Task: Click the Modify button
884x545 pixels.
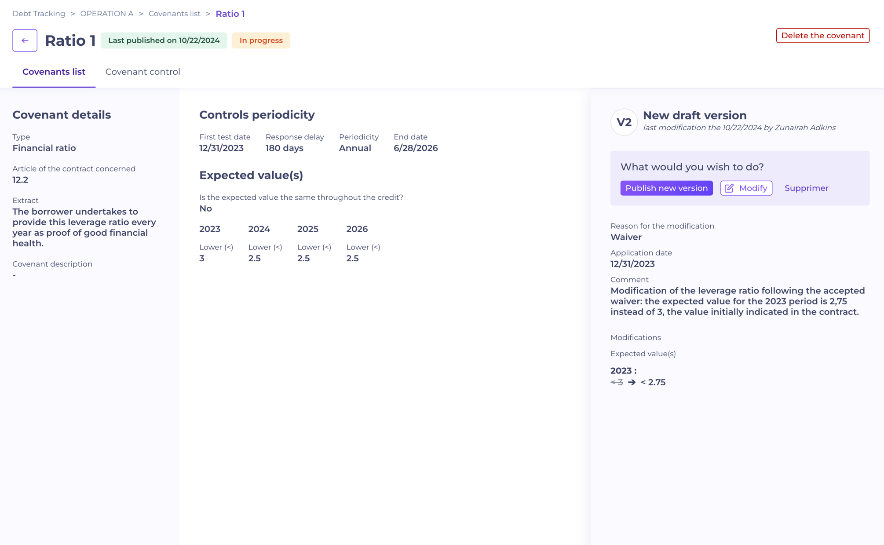Action: (x=746, y=188)
